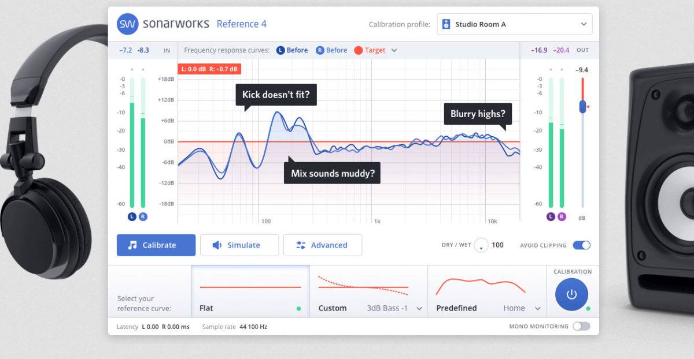Click the output meter R channel badge
The image size is (694, 359).
[562, 216]
